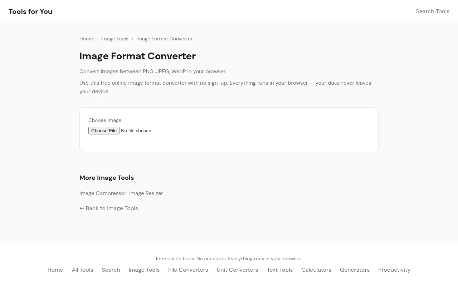458x286 pixels.
Task: Visit File Converters category
Action: coord(188,270)
